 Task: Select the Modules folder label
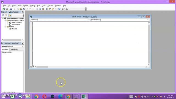pos(12,27)
